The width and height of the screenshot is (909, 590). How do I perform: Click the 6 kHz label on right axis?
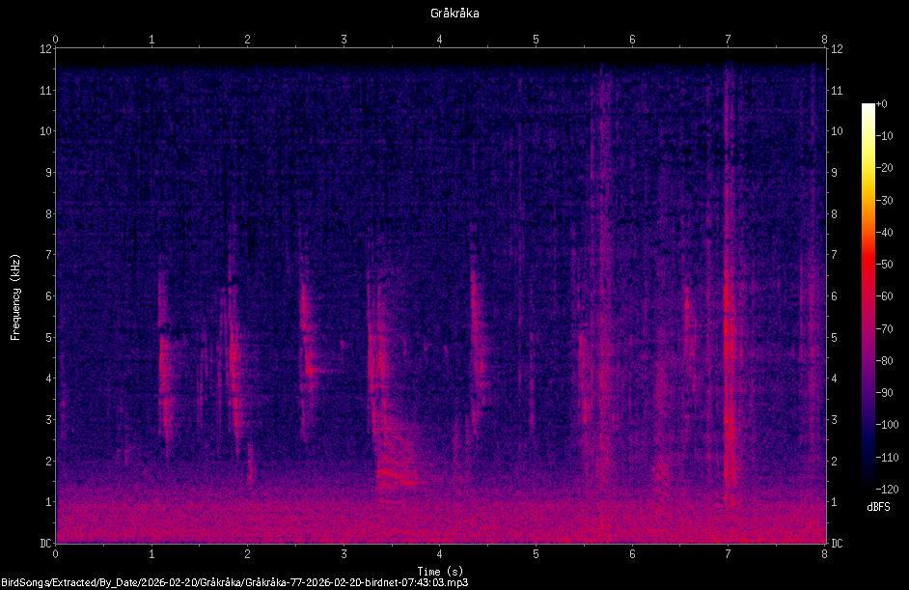835,295
